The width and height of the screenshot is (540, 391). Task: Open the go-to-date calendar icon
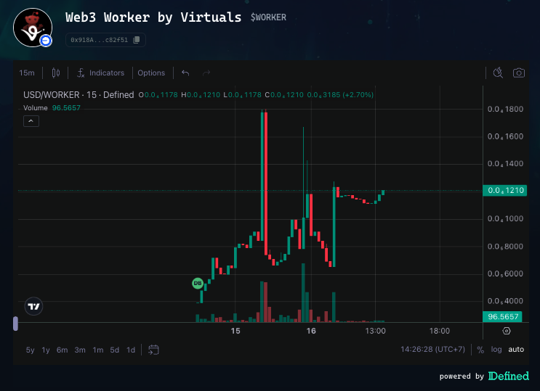tap(153, 350)
